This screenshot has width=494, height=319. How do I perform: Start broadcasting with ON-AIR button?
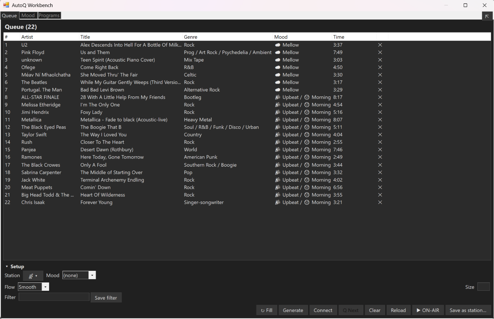428,310
